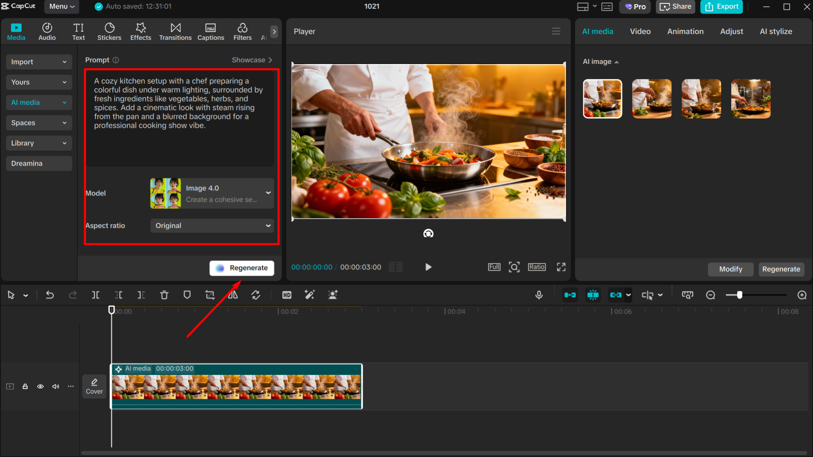Open the Transitions panel
813x457 pixels.
click(x=175, y=31)
